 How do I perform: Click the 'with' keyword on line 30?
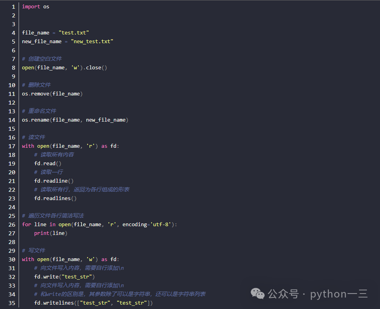[x=28, y=259]
